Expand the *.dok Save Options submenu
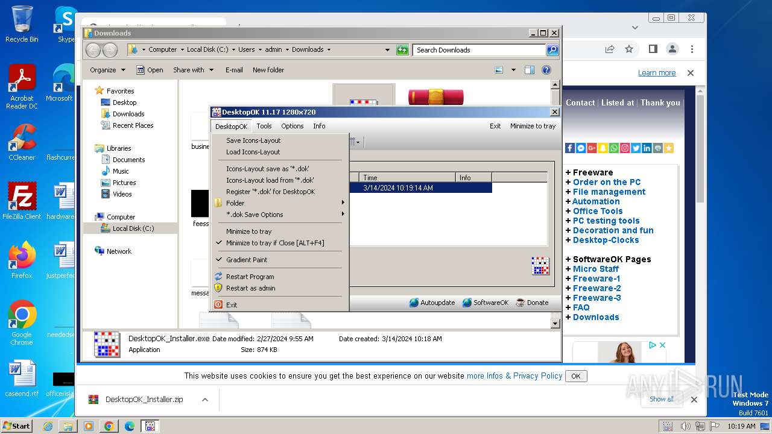The width and height of the screenshot is (772, 434). (280, 215)
